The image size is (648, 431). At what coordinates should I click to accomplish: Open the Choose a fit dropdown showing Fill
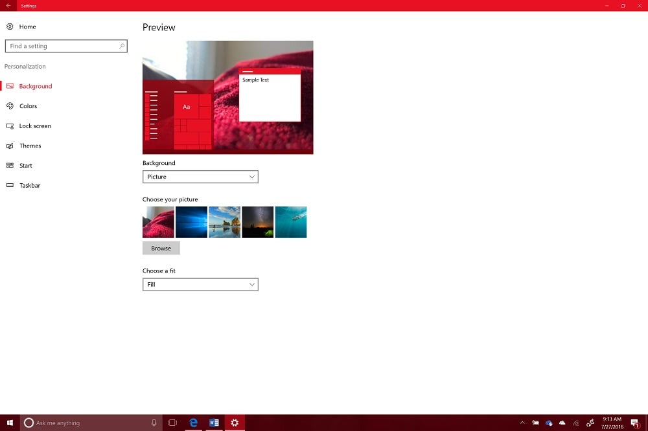[x=200, y=284]
